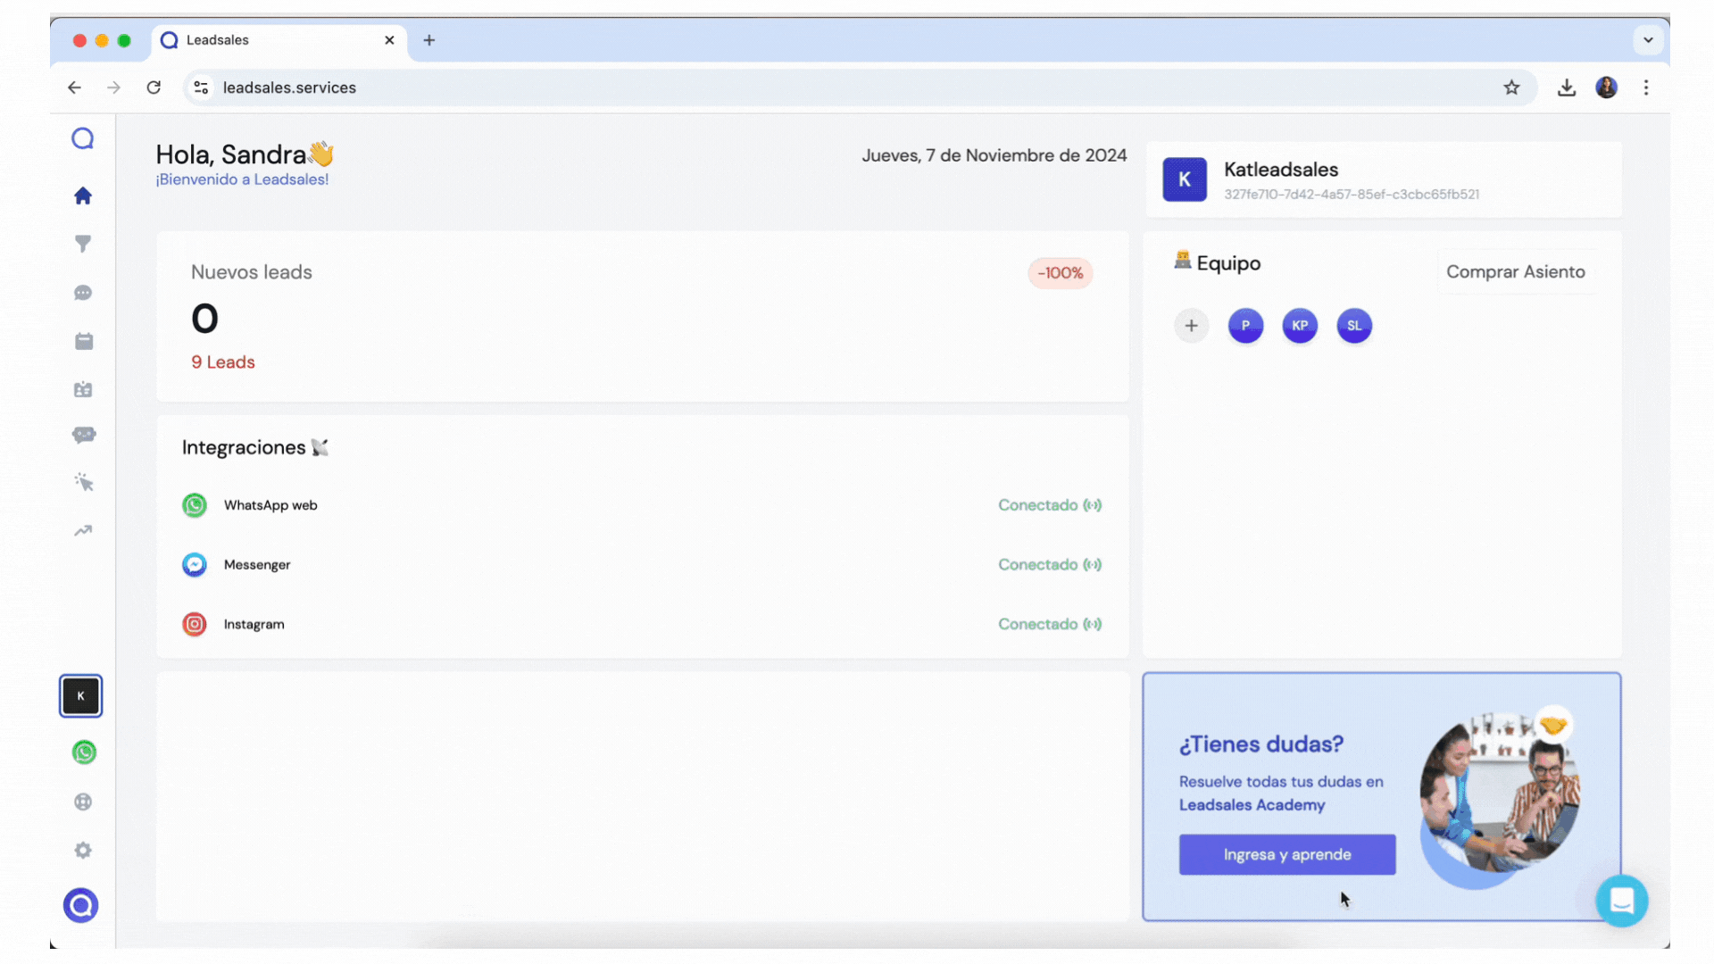Open team member P avatar

[x=1245, y=326]
